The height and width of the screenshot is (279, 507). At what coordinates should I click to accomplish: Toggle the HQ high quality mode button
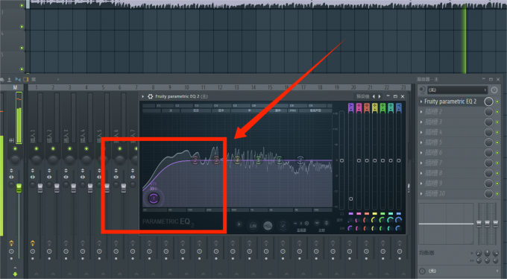point(268,225)
